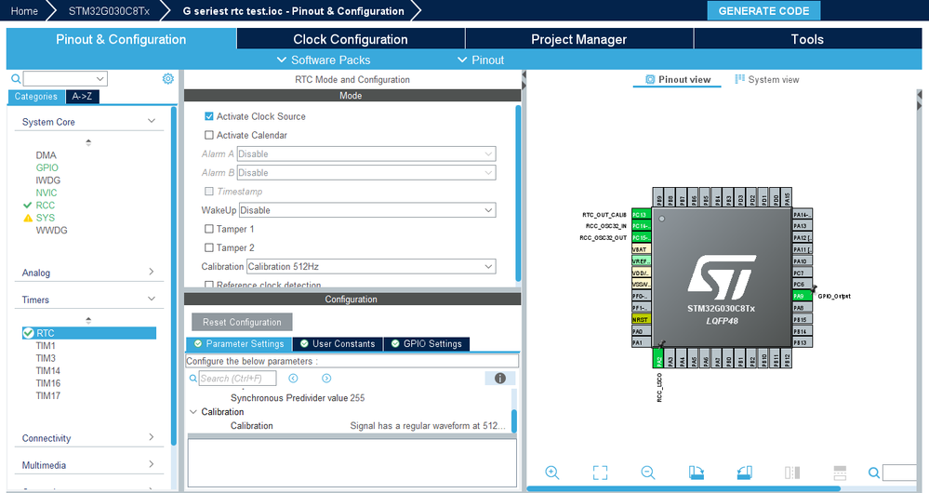Open the Alarm A dropdown
The image size is (929, 493).
tap(366, 154)
